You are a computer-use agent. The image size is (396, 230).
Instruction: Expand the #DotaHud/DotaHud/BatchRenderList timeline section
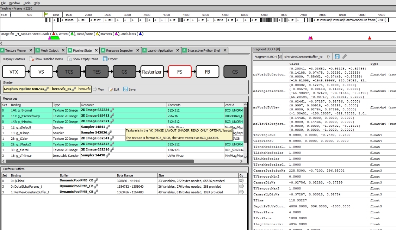tap(314, 20)
